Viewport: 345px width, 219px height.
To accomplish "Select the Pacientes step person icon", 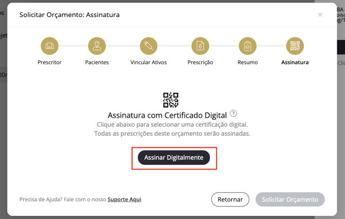I will 97,46.
